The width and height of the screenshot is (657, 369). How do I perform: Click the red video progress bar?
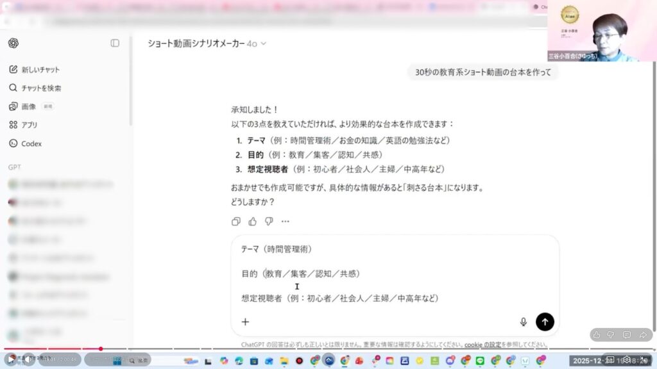coord(51,349)
